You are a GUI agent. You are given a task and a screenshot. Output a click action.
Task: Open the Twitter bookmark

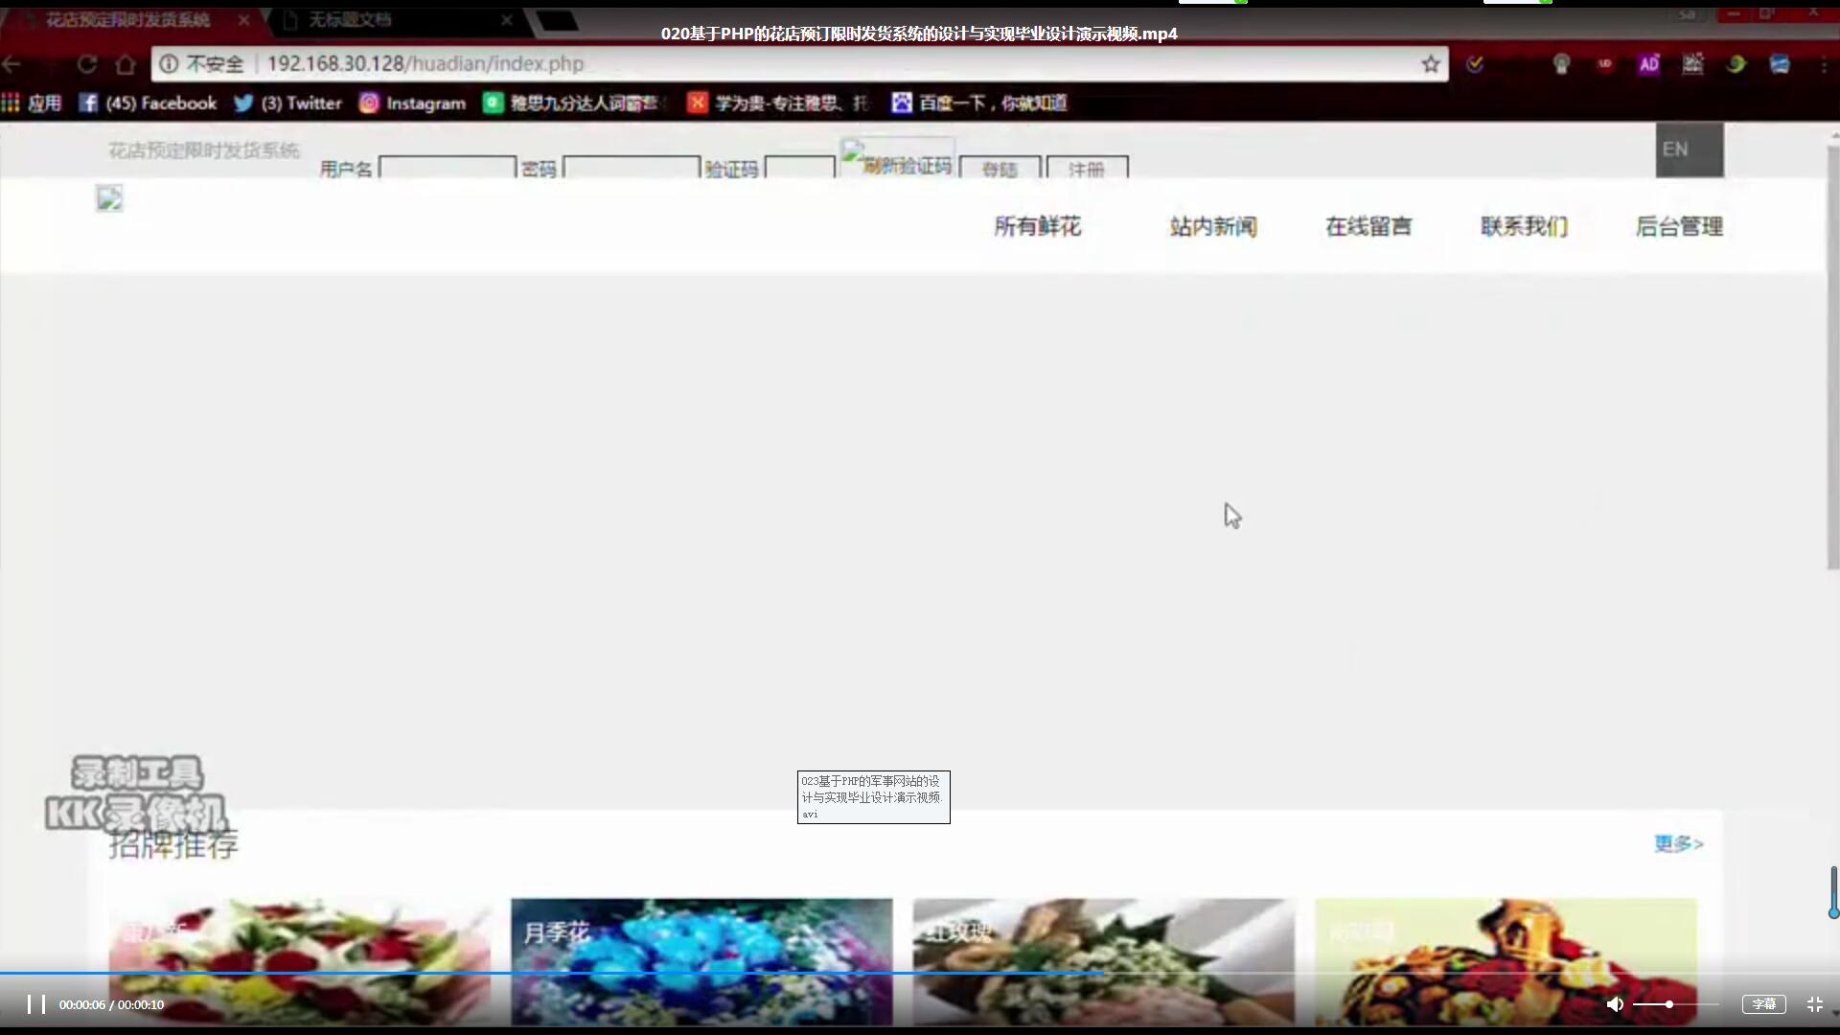pos(287,103)
